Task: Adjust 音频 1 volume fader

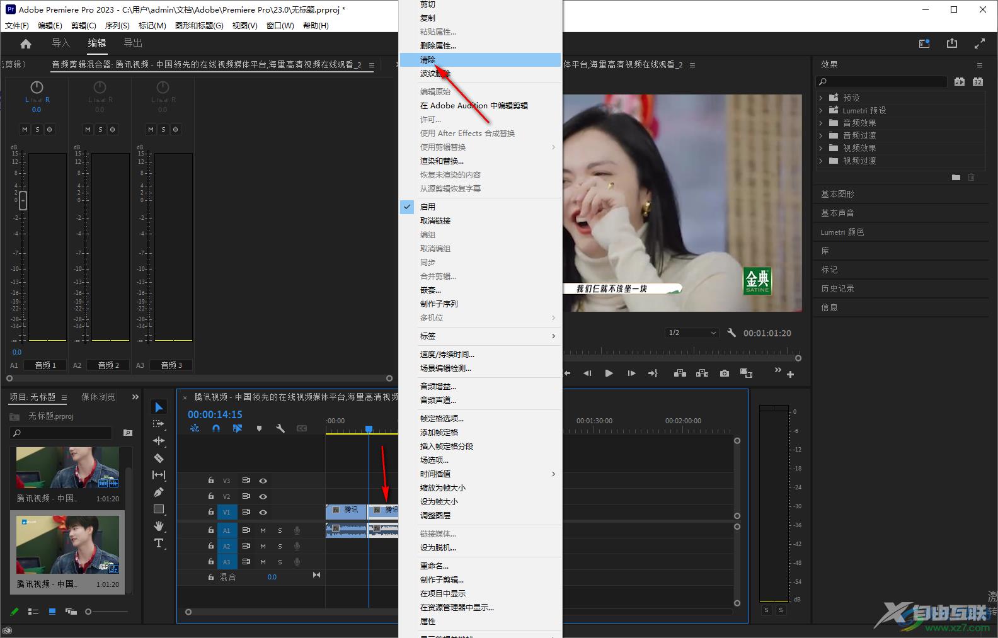Action: [23, 201]
